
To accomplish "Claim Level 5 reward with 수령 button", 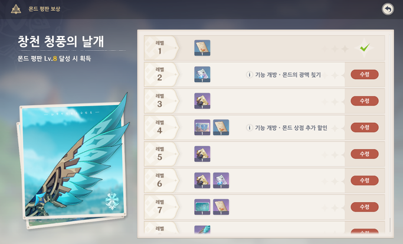I will [365, 154].
